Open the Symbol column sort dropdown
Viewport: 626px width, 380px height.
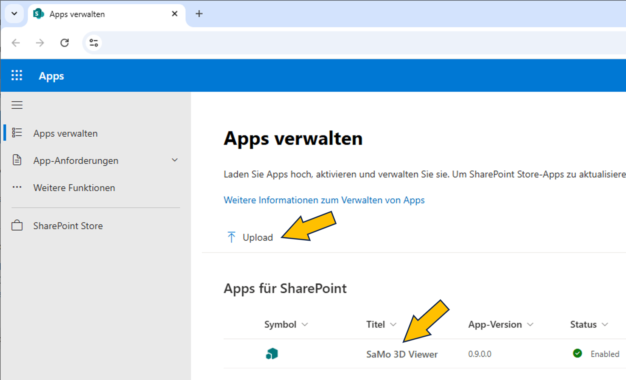[x=305, y=325]
